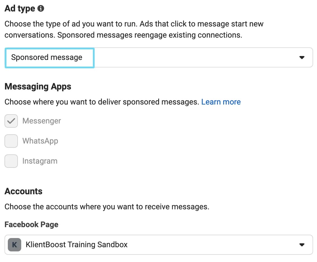Viewport: 317px width, 262px height.
Task: Click the chevron on the Sponsored message selector
Action: tap(302, 57)
